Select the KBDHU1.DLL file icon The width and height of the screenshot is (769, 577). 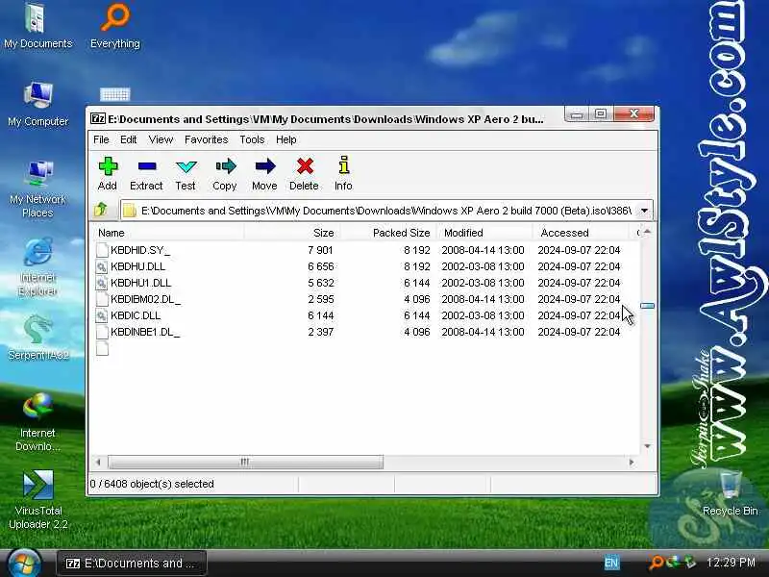point(102,283)
